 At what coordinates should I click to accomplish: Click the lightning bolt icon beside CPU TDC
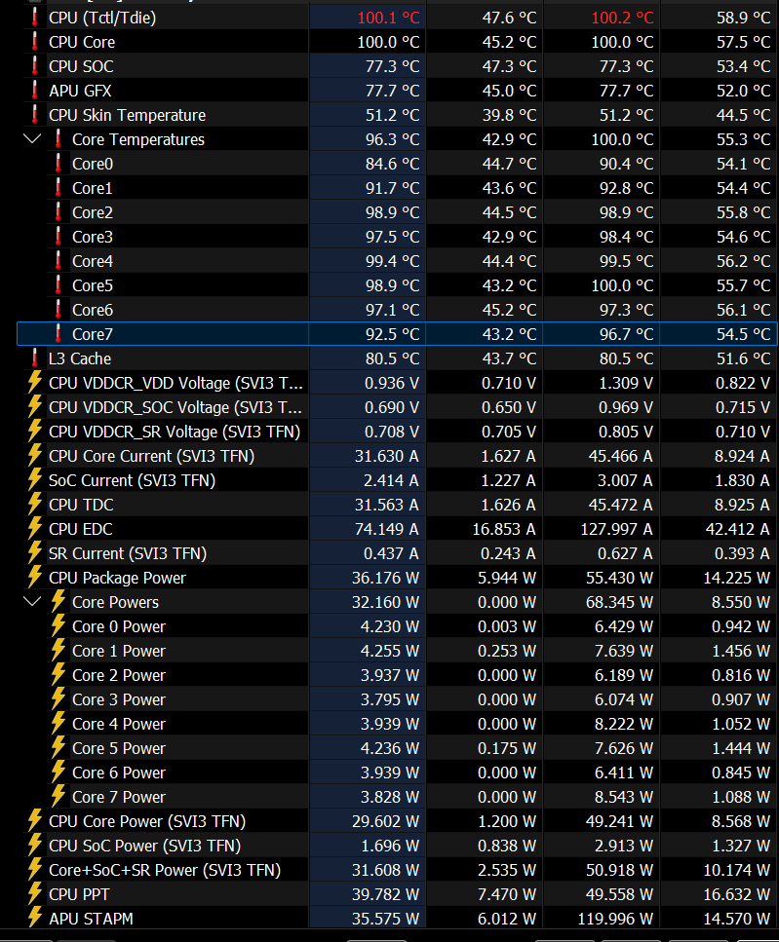35,505
